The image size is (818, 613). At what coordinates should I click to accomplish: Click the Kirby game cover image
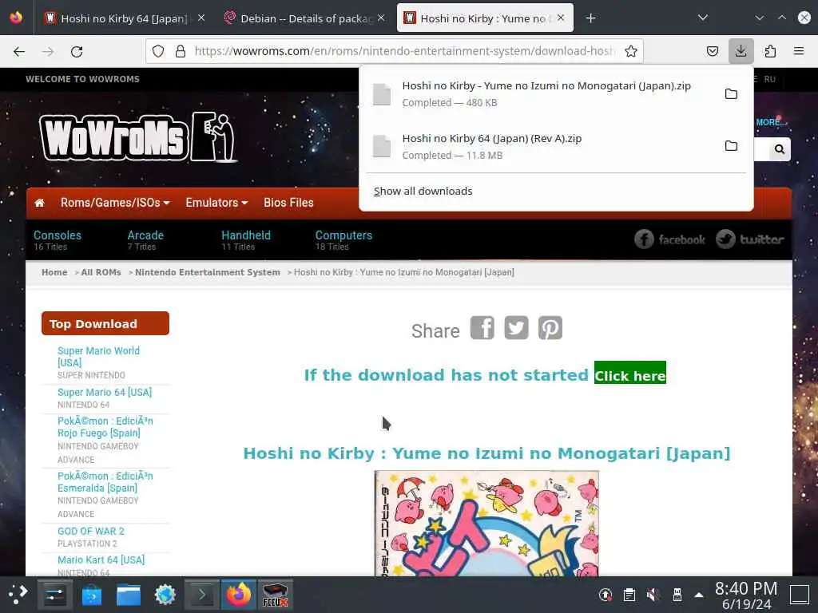pyautogui.click(x=486, y=523)
